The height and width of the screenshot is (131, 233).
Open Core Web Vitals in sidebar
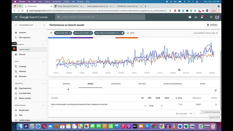click(x=25, y=93)
